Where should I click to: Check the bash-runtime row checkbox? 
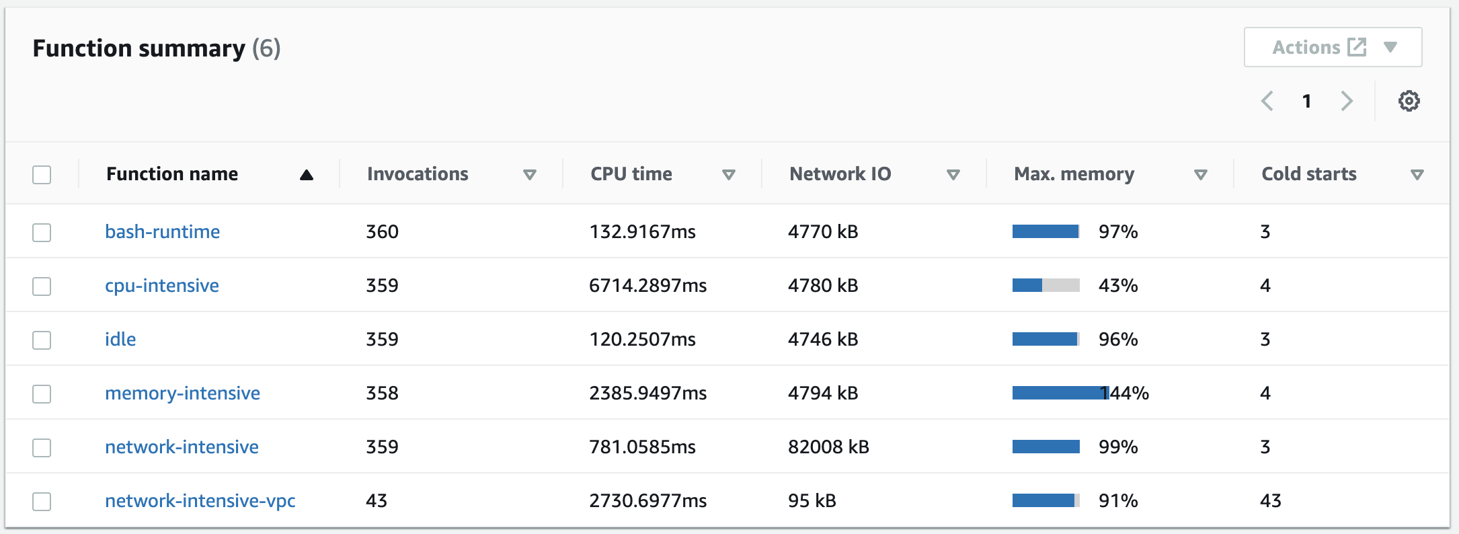click(42, 233)
